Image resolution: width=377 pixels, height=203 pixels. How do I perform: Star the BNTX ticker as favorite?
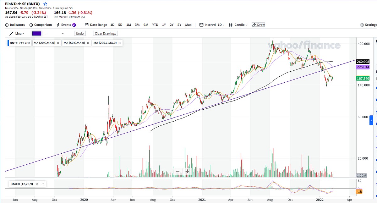click(45, 3)
